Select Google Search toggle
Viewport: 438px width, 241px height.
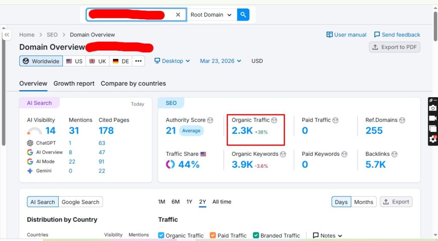80,202
